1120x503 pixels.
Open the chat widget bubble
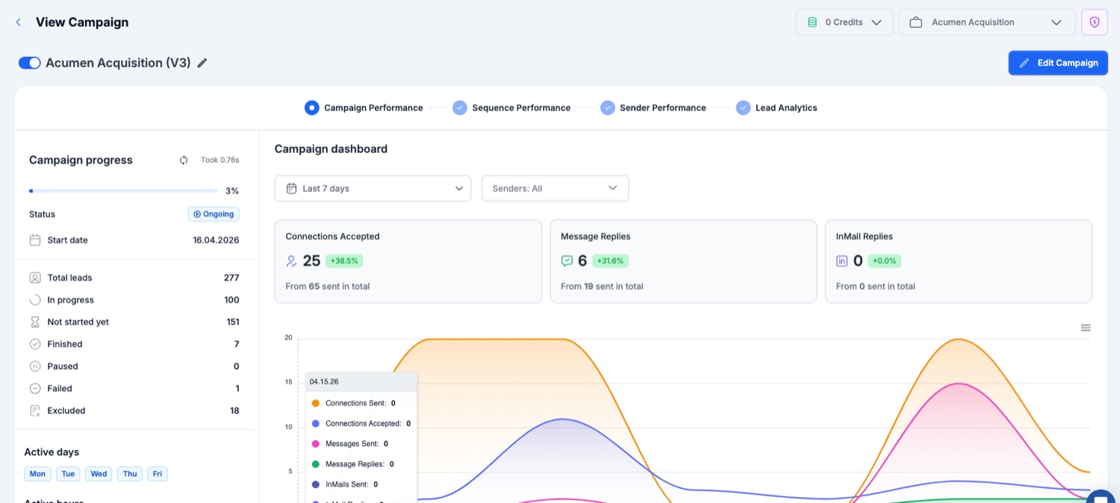click(1101, 499)
